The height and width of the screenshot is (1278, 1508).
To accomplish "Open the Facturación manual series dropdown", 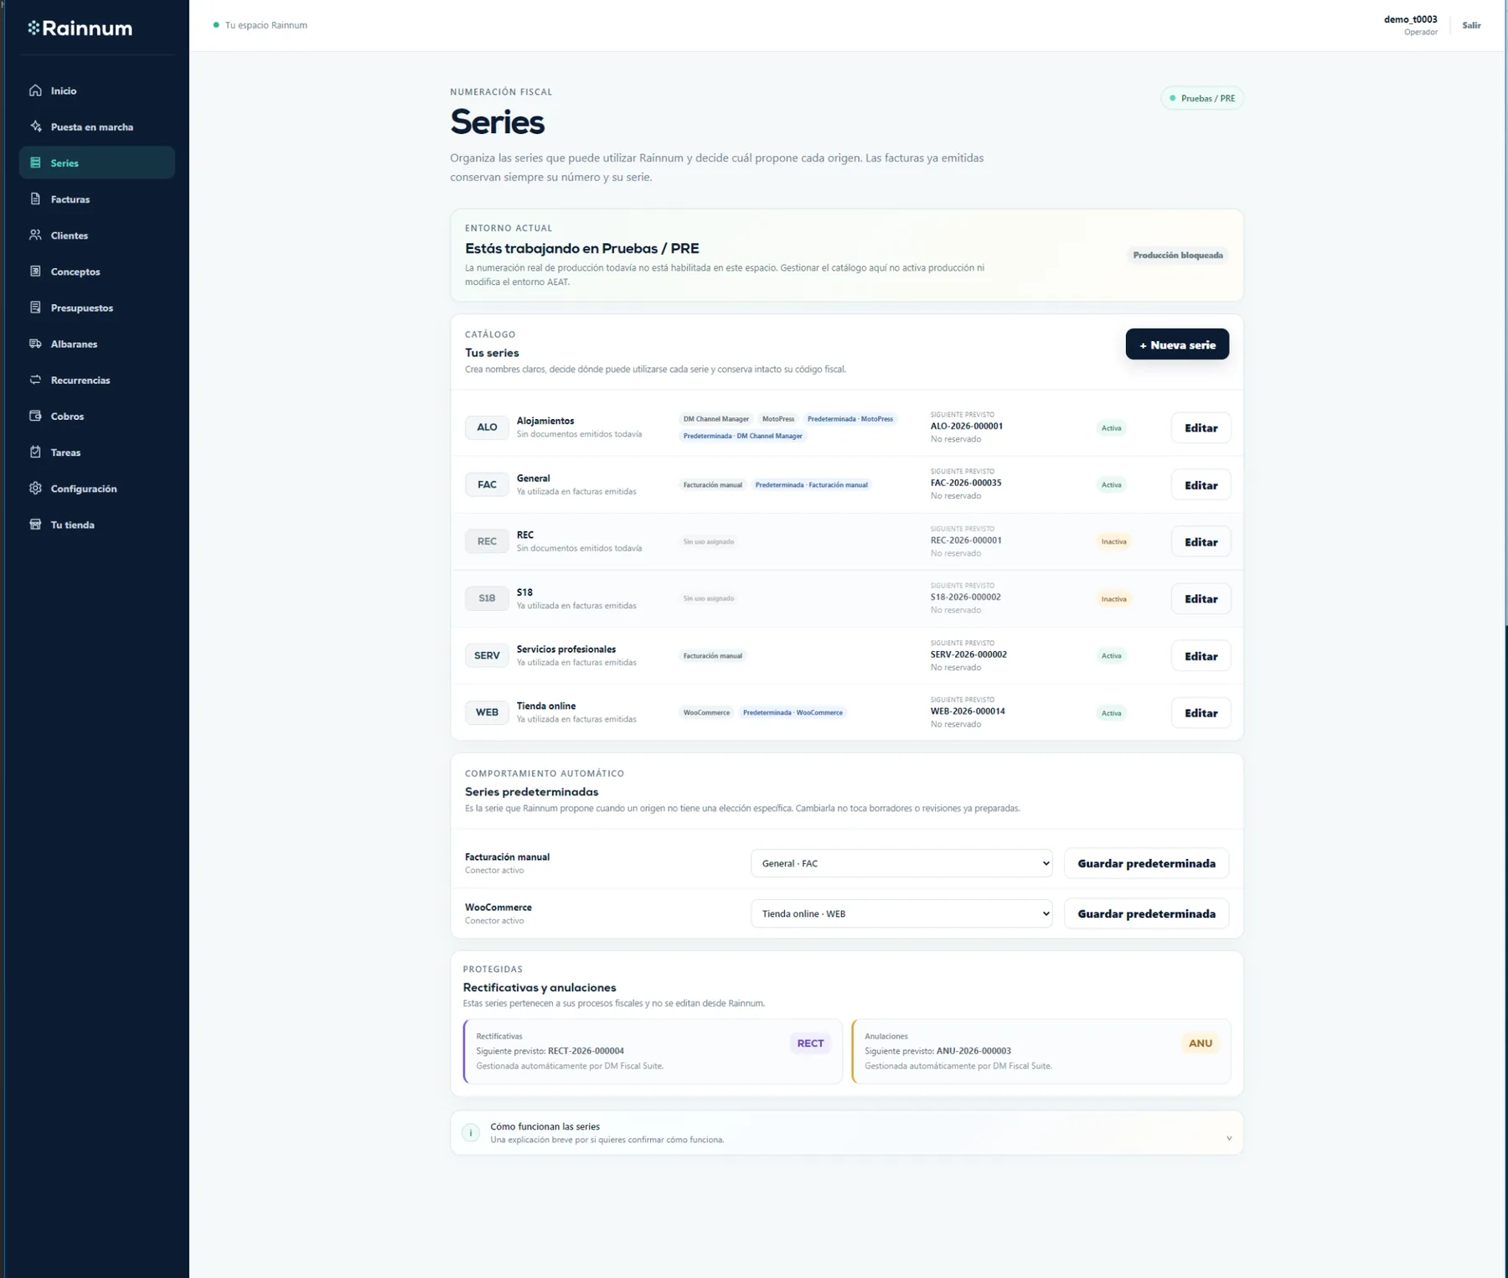I will point(901,863).
